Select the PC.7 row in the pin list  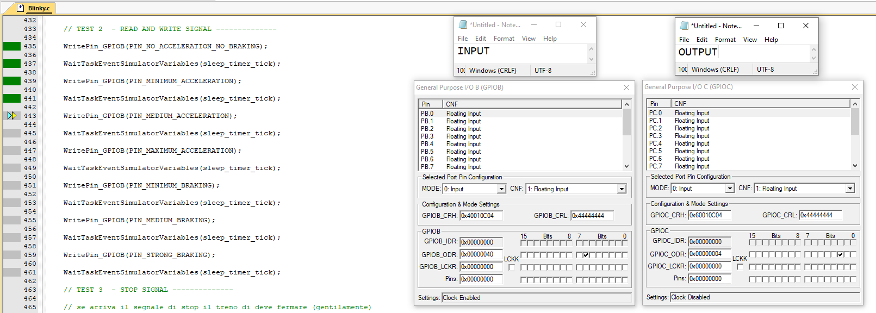[749, 166]
